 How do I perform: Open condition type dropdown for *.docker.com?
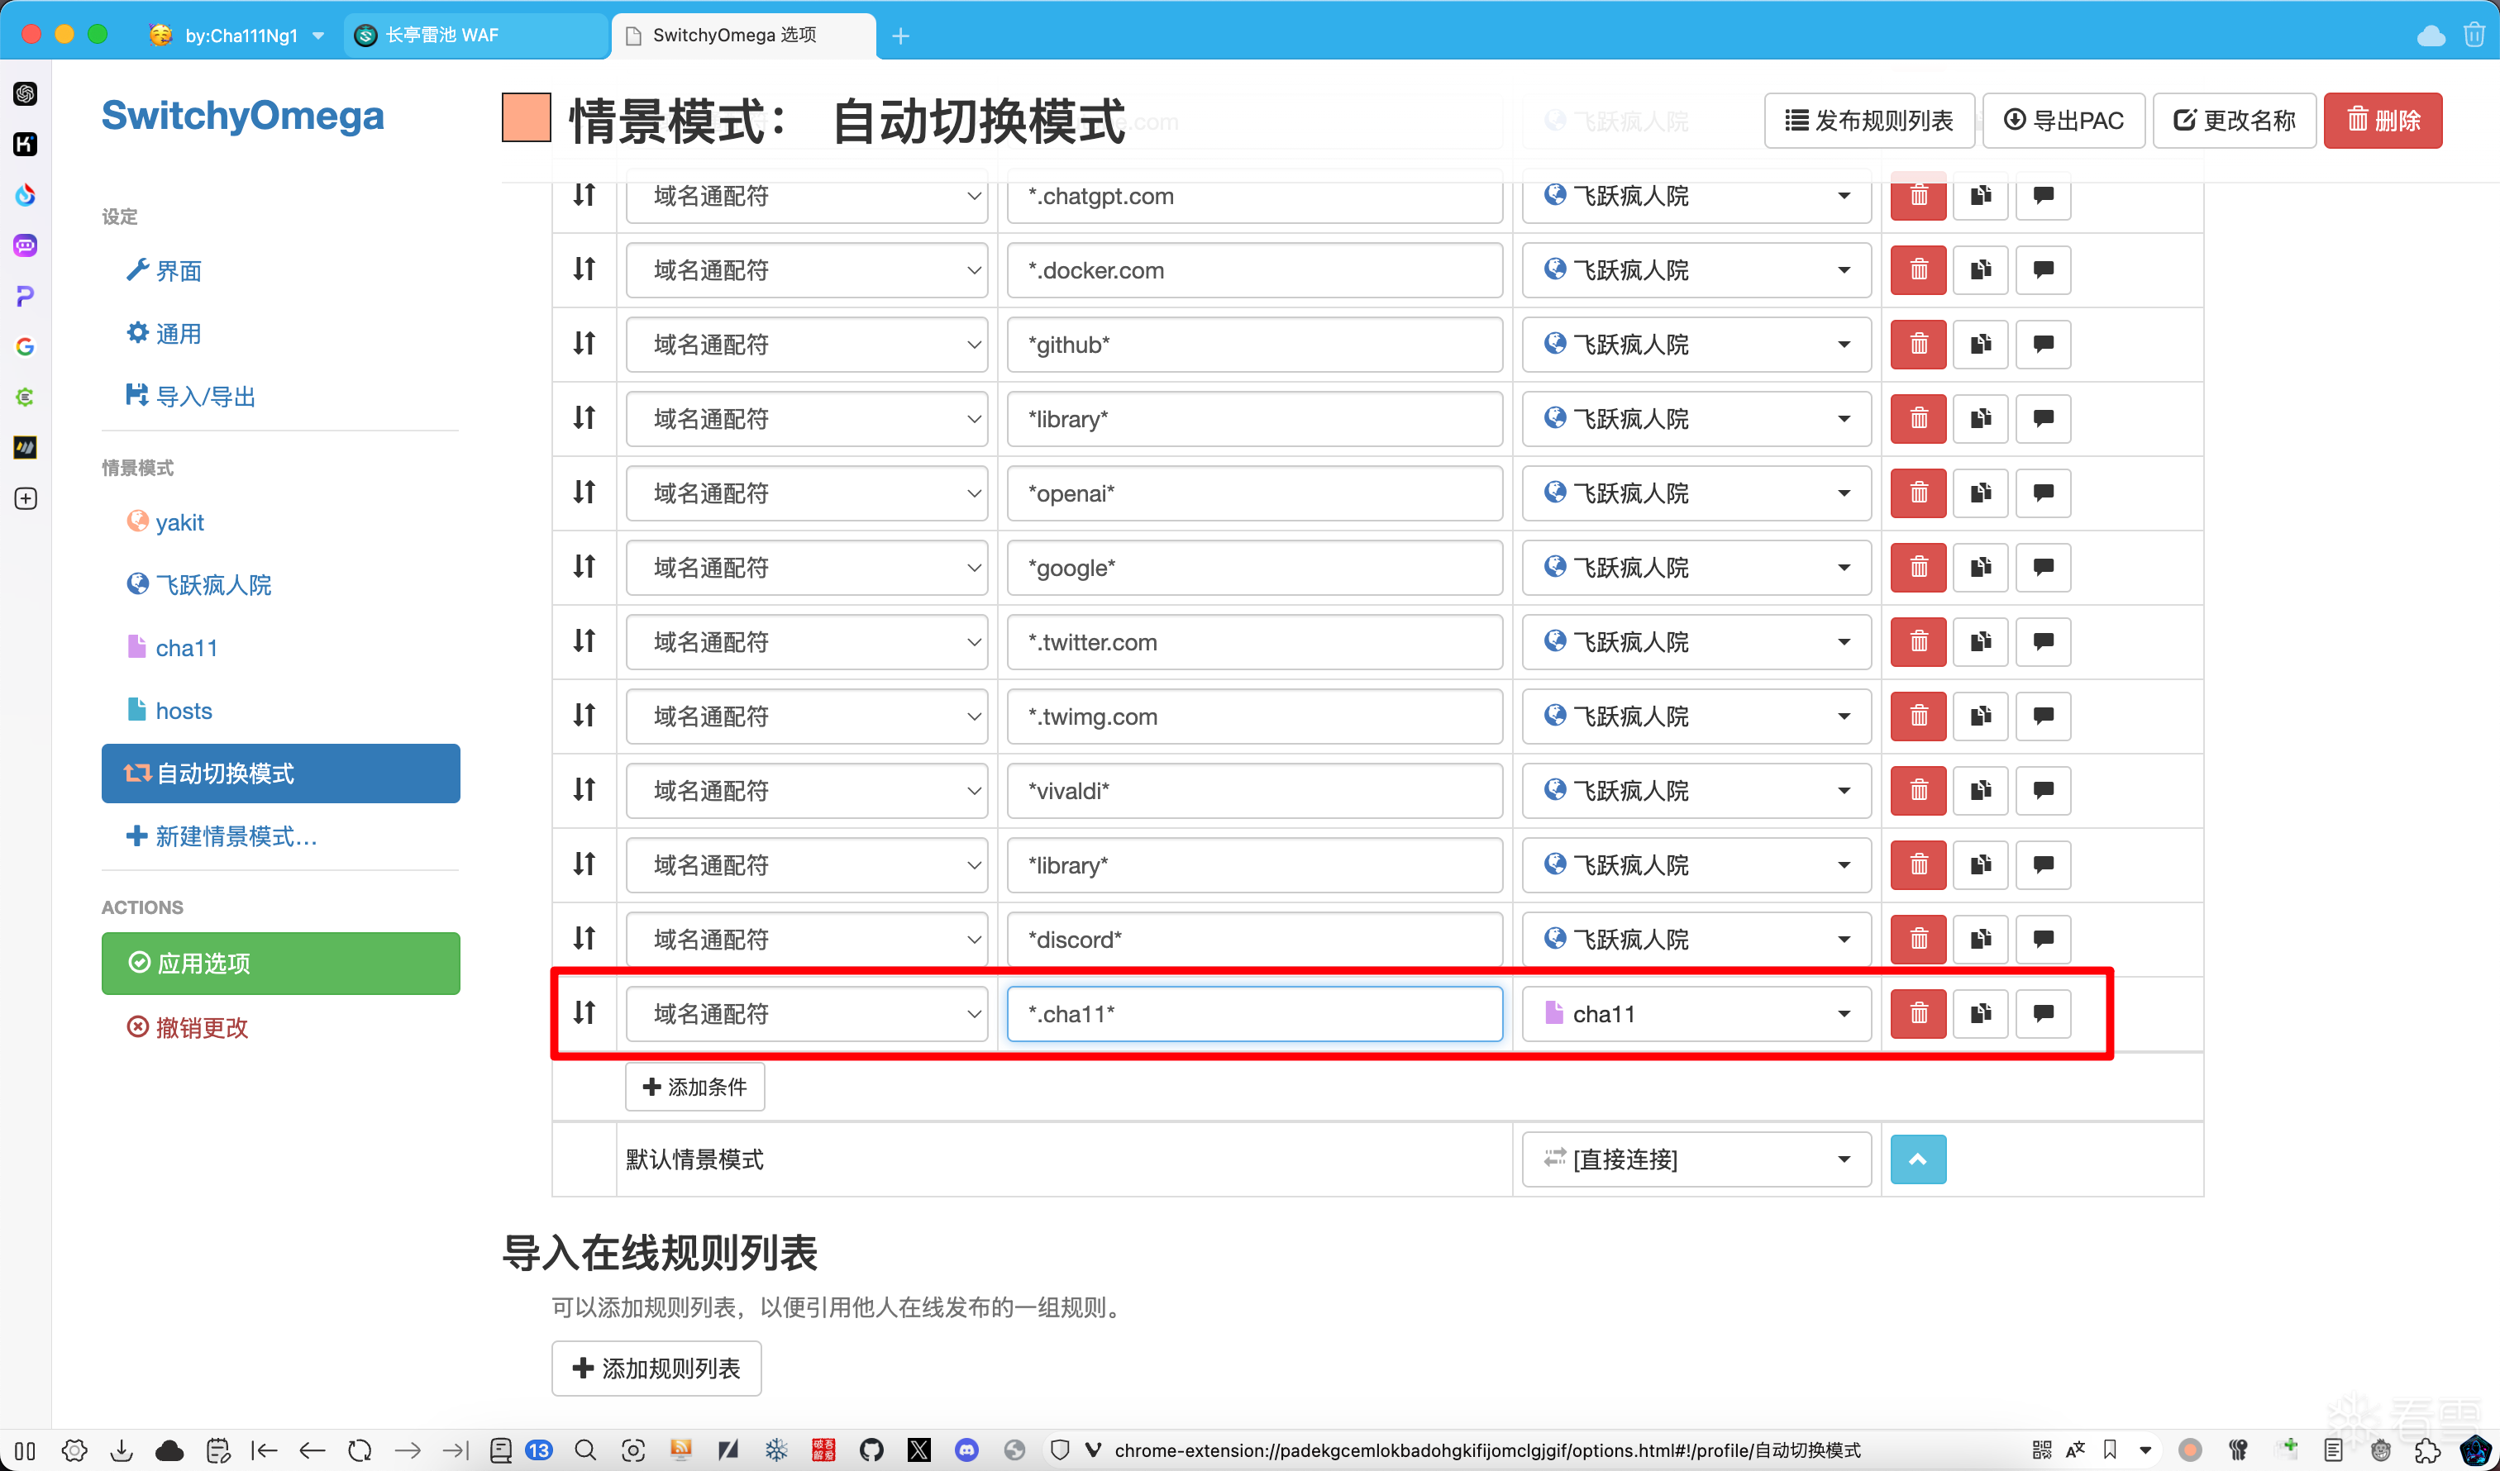tap(807, 269)
